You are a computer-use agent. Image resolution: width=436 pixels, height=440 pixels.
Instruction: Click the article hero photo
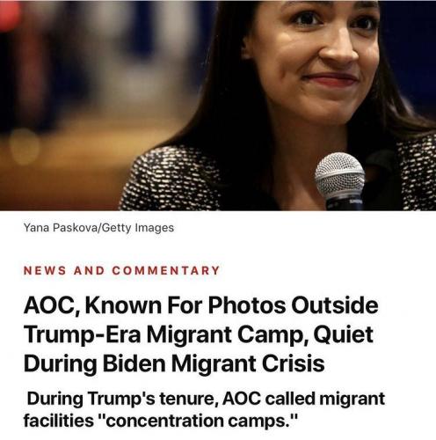[x=218, y=106]
